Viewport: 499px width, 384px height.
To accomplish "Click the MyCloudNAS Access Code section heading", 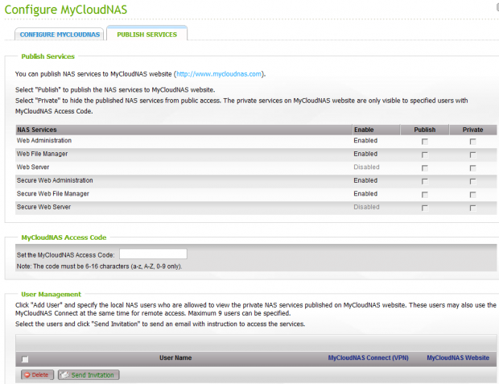I will click(64, 237).
